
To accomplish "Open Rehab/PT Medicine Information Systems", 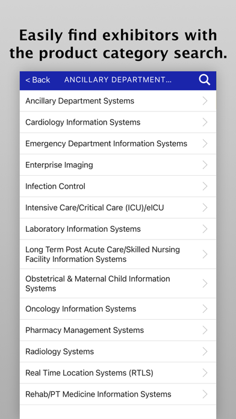I will point(118,394).
